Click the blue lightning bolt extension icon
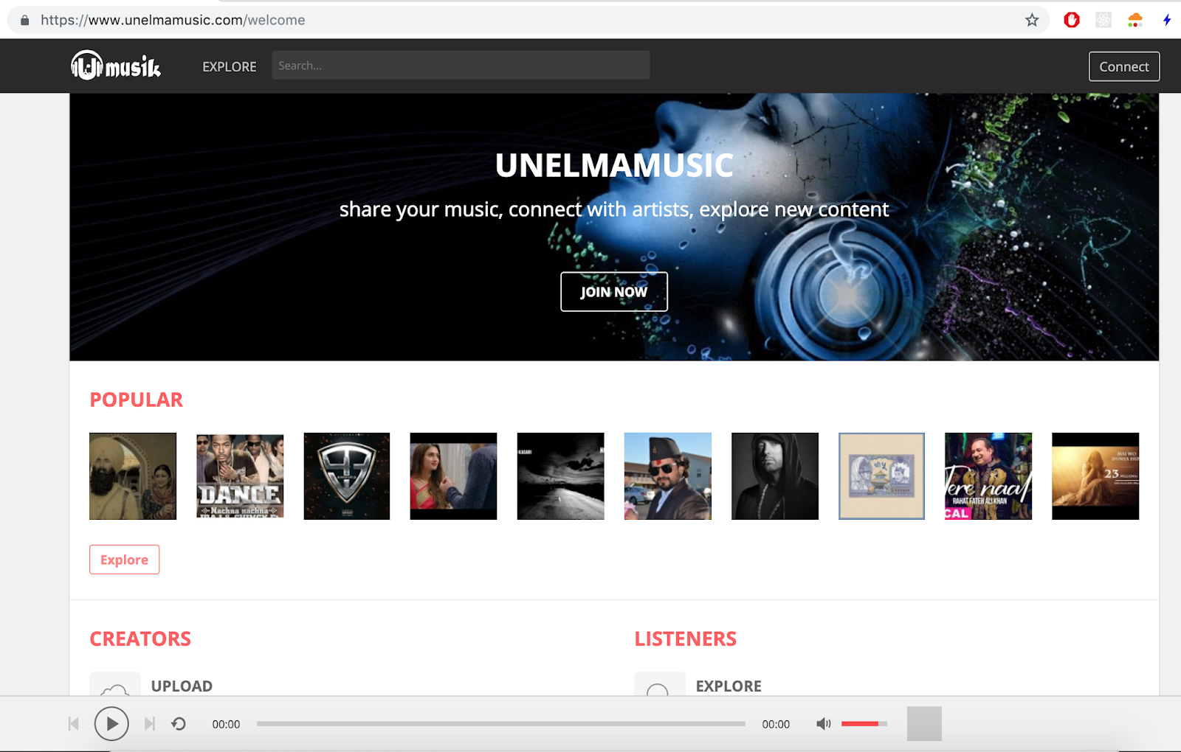 pyautogui.click(x=1167, y=20)
